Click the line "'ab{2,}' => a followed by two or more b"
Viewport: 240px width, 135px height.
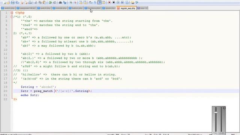point(82,58)
